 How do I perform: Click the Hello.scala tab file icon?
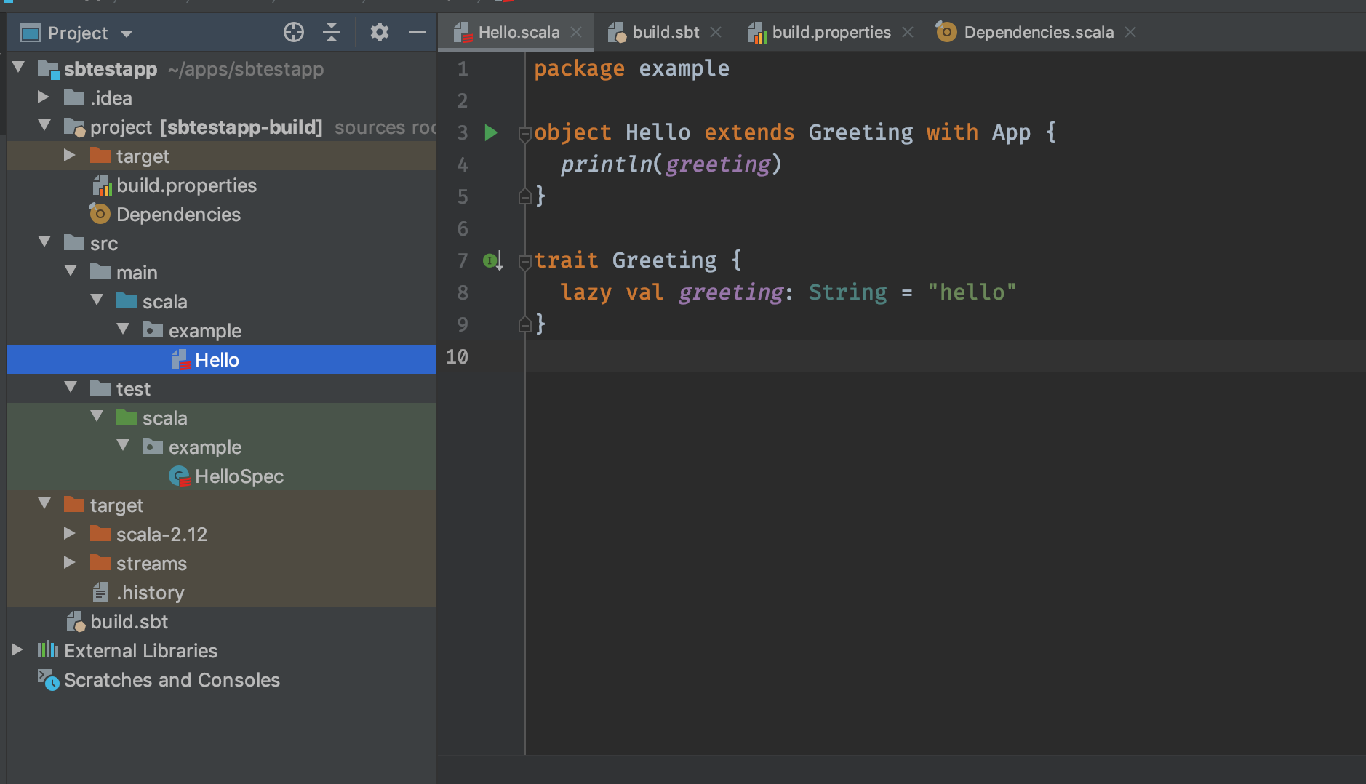[463, 33]
